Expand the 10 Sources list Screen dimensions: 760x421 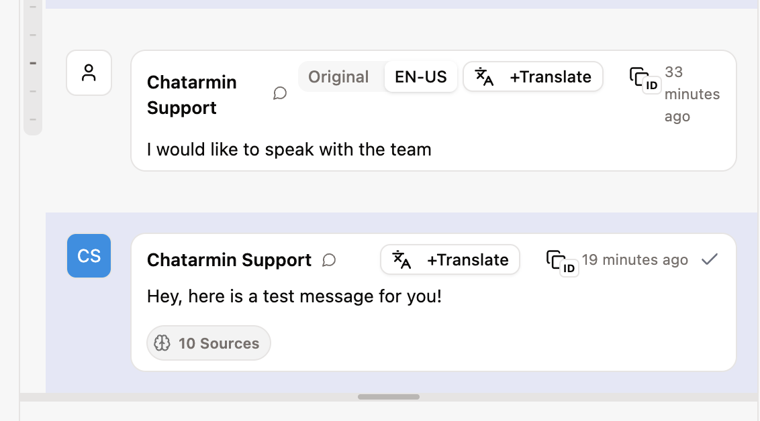coord(209,343)
